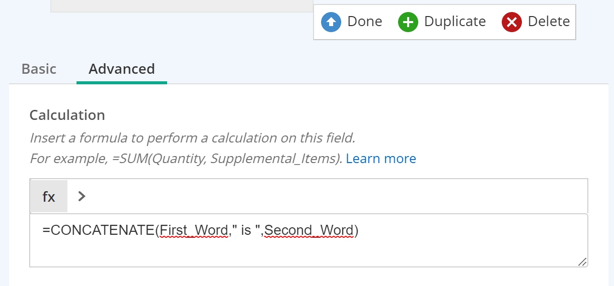Click the gray field preview box above
This screenshot has height=286, width=614.
click(182, 6)
